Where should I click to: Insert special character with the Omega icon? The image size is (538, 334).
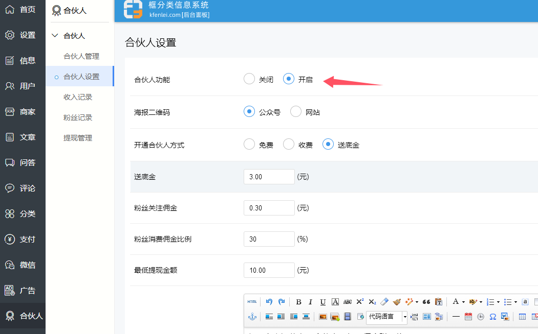492,317
